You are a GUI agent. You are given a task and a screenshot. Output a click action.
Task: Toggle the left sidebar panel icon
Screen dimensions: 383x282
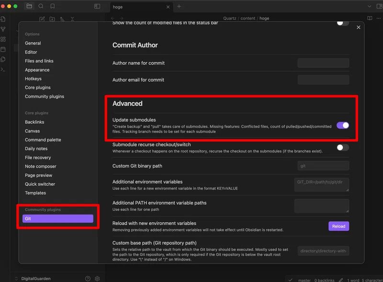97,6
